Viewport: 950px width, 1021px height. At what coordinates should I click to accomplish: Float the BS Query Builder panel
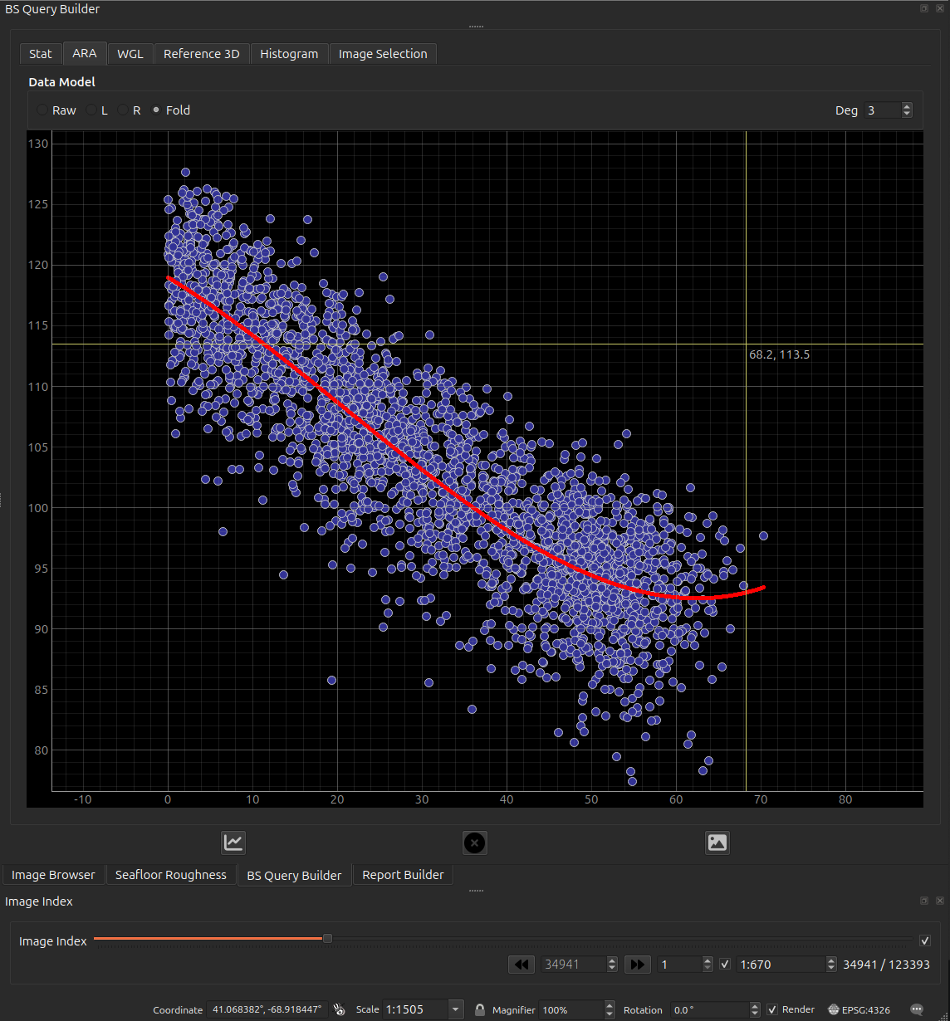pos(924,8)
